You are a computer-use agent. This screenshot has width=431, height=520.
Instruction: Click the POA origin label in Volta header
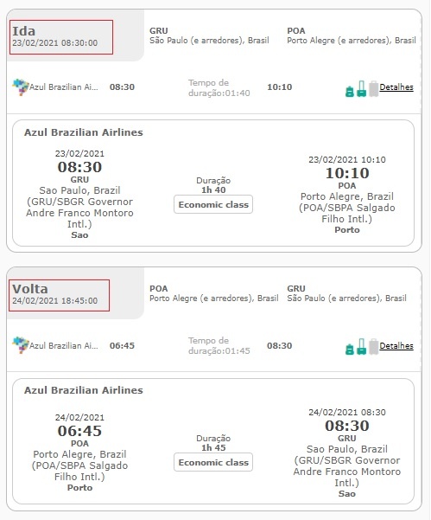coord(159,288)
